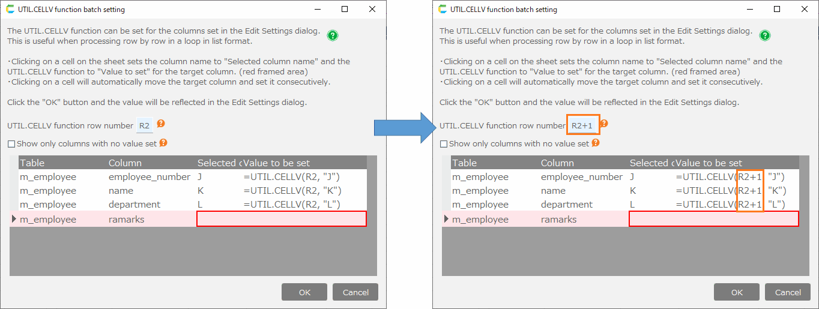Click =UTIL.CELLV(R2+1, "K") value cell
This screenshot has width=819, height=309.
click(x=736, y=190)
